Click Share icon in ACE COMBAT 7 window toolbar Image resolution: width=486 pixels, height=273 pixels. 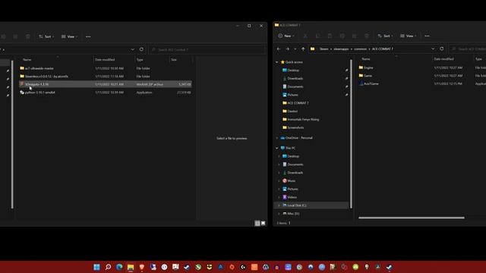(355, 36)
